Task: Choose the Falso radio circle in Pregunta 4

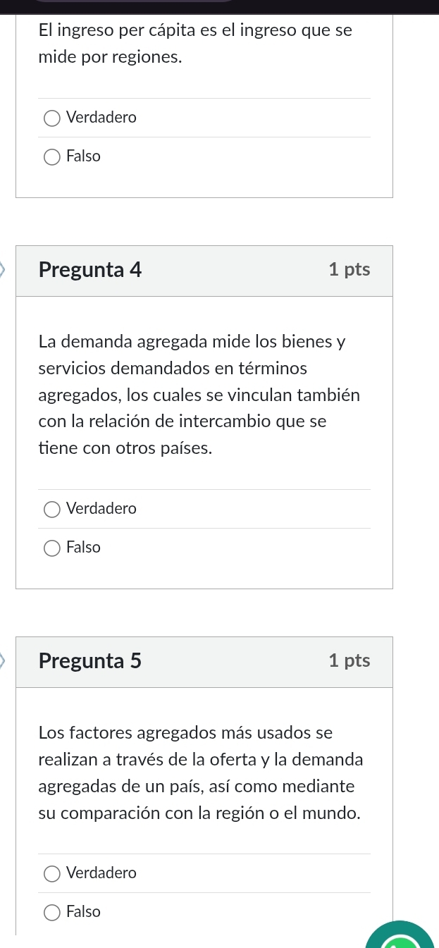Action: pos(52,548)
